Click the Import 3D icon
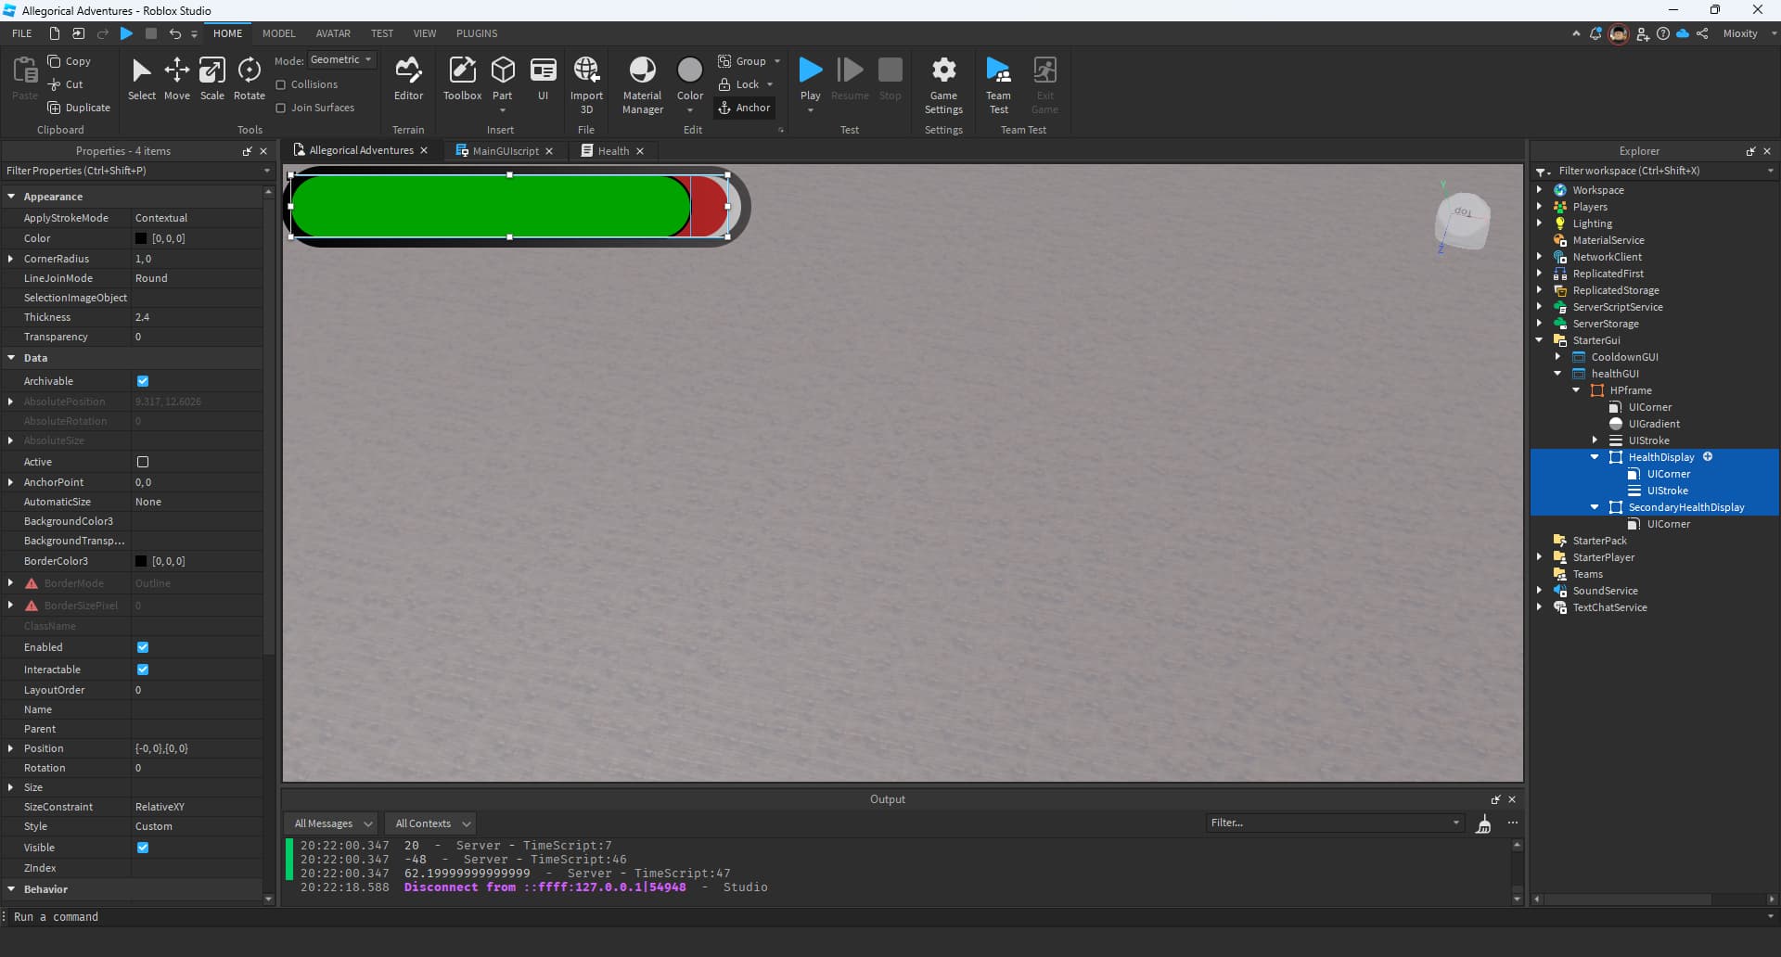 click(586, 83)
